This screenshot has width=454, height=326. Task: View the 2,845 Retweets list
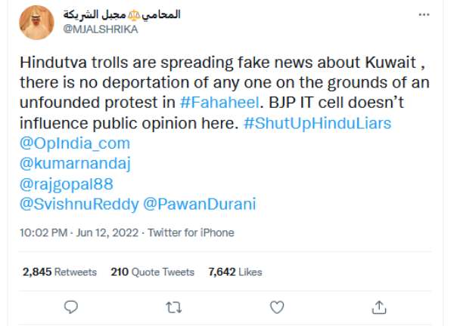click(60, 272)
